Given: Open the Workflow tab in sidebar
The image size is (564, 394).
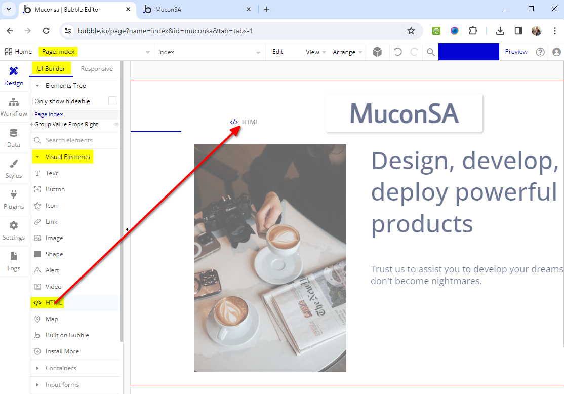Looking at the screenshot, I should (14, 107).
